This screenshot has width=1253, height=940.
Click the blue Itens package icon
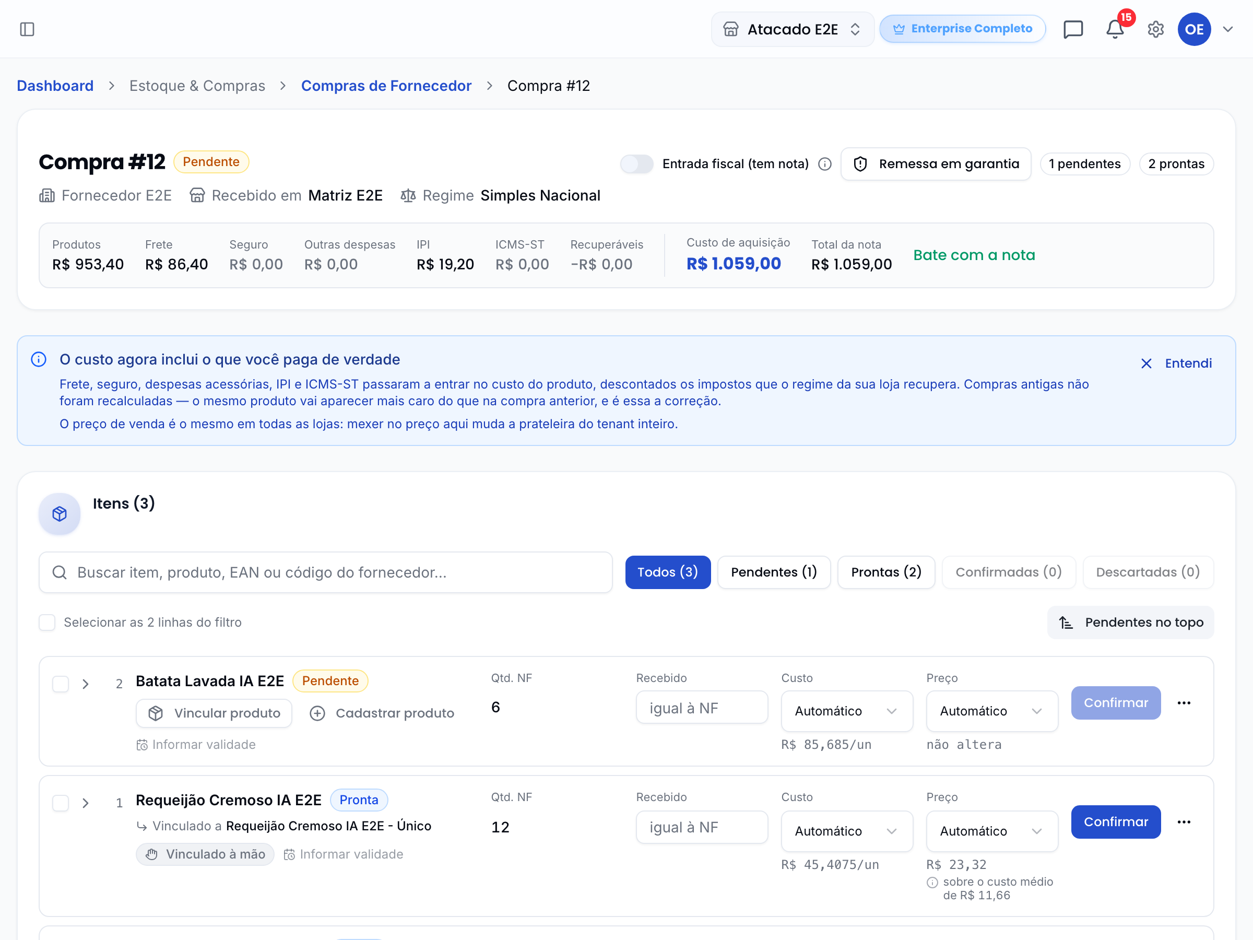pyautogui.click(x=60, y=514)
